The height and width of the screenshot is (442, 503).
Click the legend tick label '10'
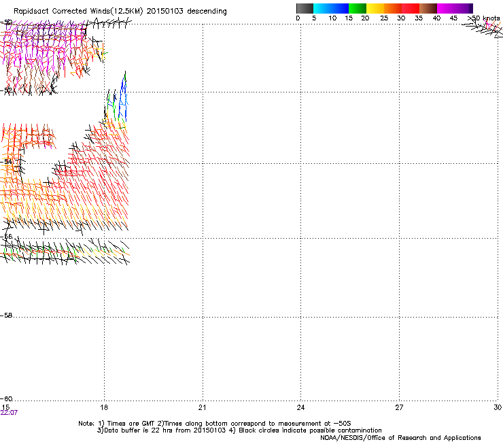332,18
